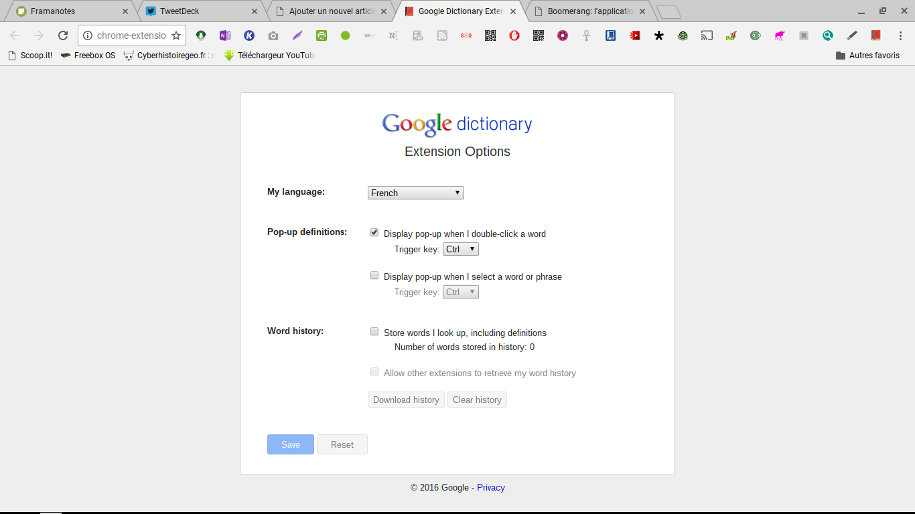Reload the current page
Image resolution: width=915 pixels, height=514 pixels.
(63, 35)
